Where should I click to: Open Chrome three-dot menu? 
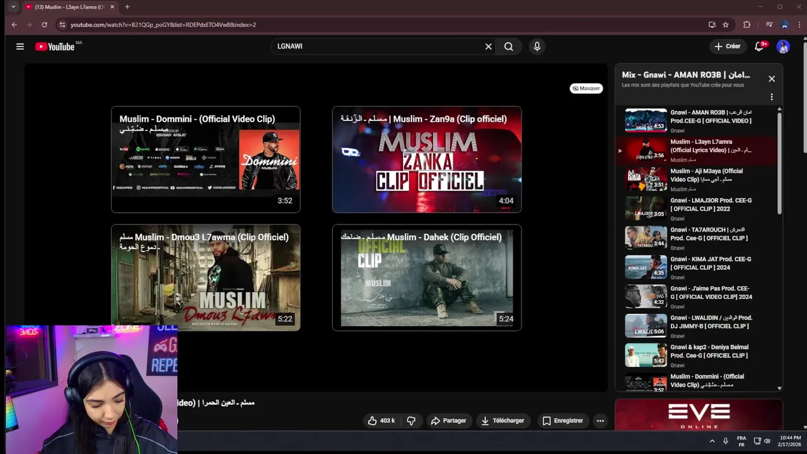point(799,25)
